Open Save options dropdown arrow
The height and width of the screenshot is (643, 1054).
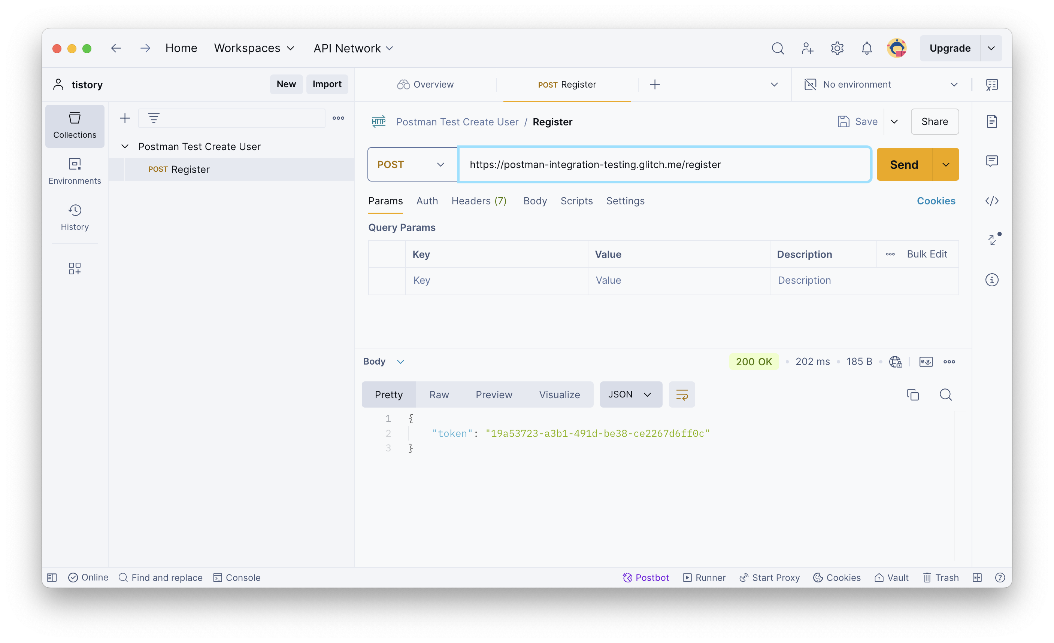point(894,122)
